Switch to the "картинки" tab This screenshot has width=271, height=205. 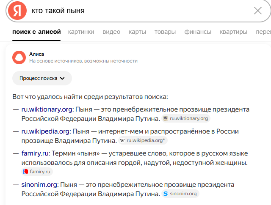[x=81, y=32]
